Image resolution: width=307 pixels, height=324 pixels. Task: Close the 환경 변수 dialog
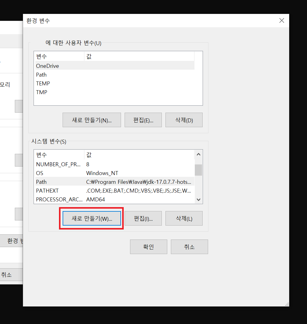click(x=282, y=21)
